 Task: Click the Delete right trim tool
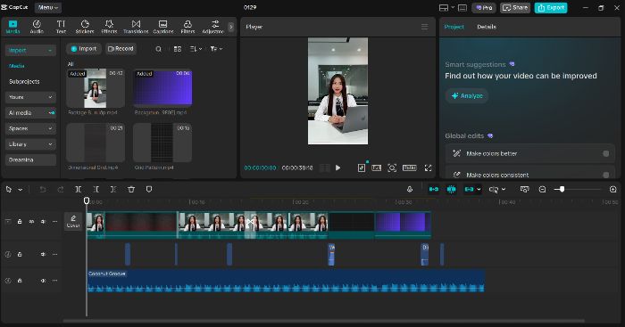pos(113,190)
